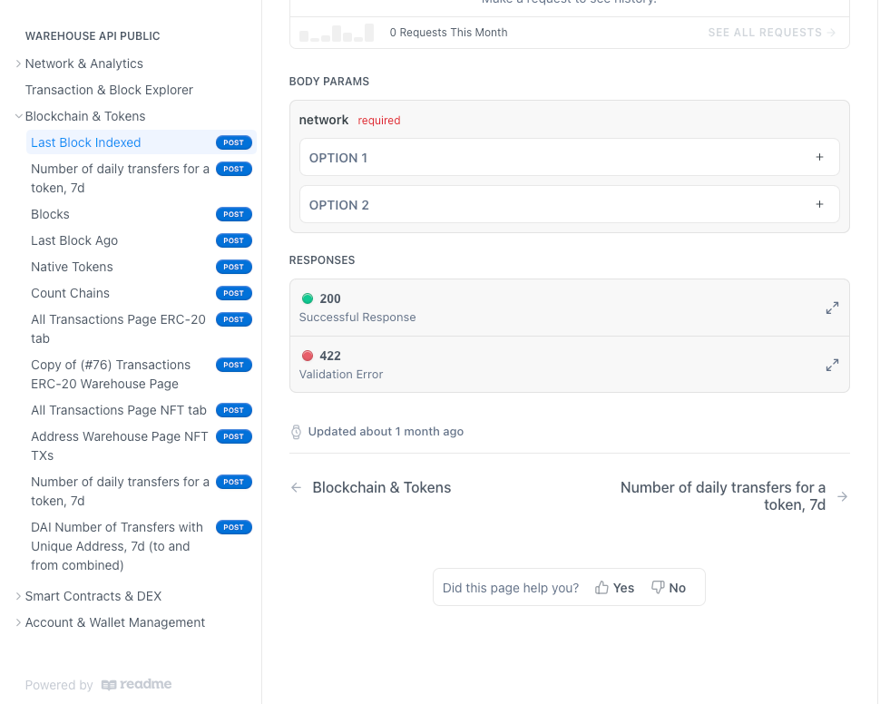
Task: Open Transaction & Block Explorer link
Action: (109, 90)
